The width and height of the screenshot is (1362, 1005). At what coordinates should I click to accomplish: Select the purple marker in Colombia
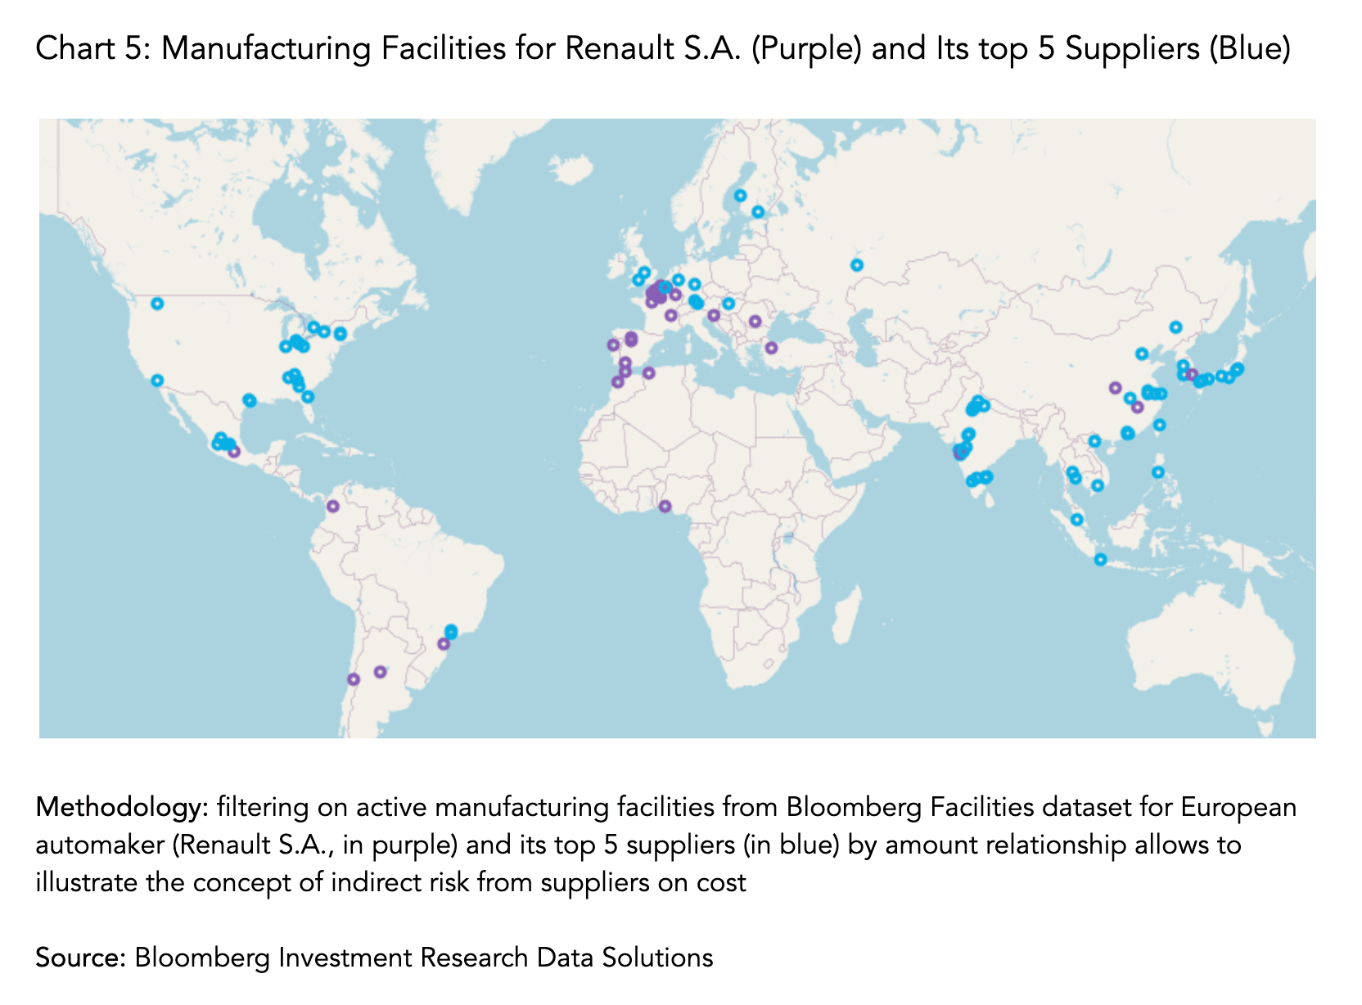(x=333, y=507)
